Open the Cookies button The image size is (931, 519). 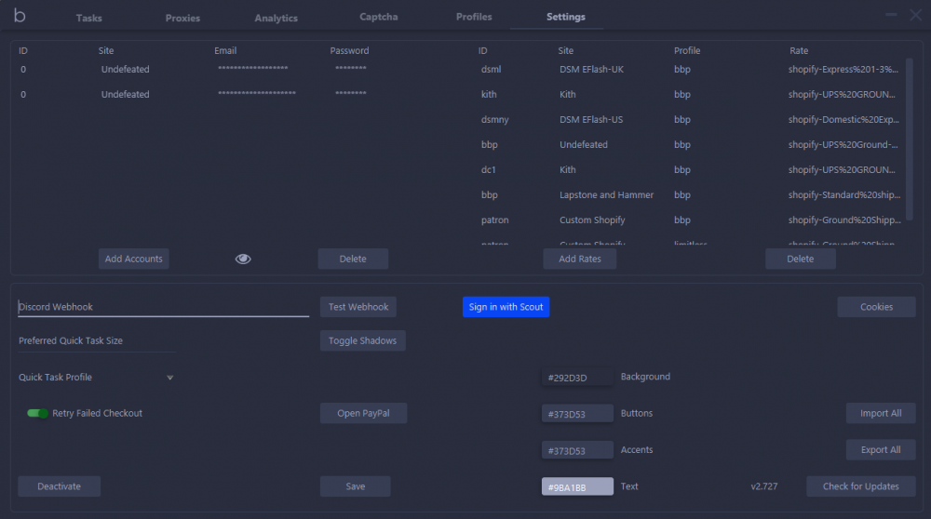coord(876,307)
